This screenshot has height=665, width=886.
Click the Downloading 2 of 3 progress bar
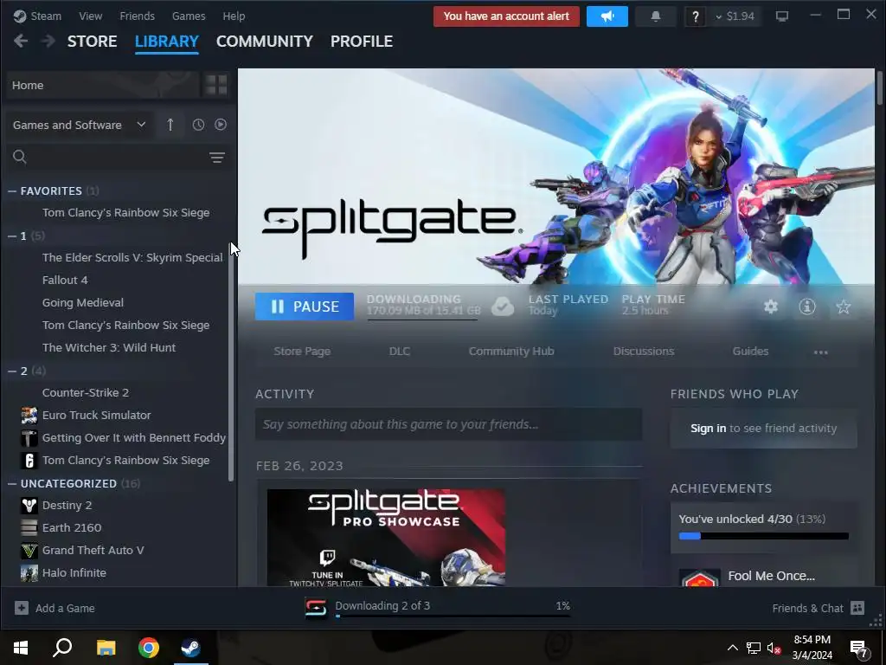453,617
